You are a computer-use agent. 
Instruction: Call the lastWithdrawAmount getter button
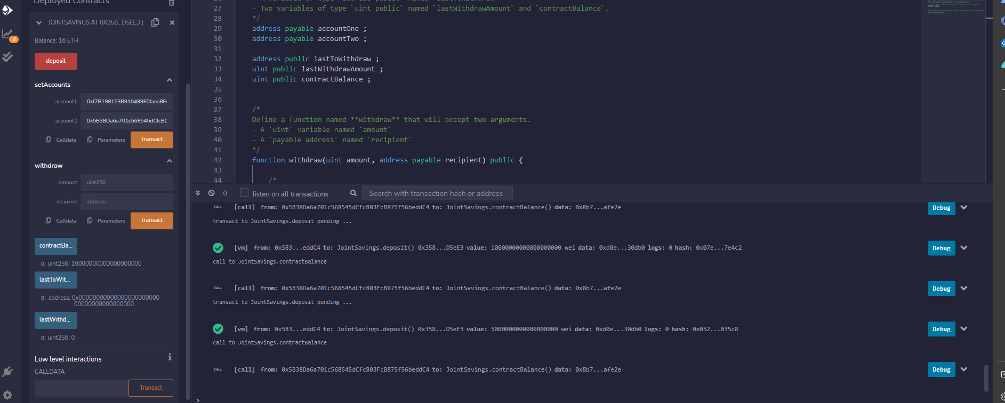pyautogui.click(x=56, y=320)
